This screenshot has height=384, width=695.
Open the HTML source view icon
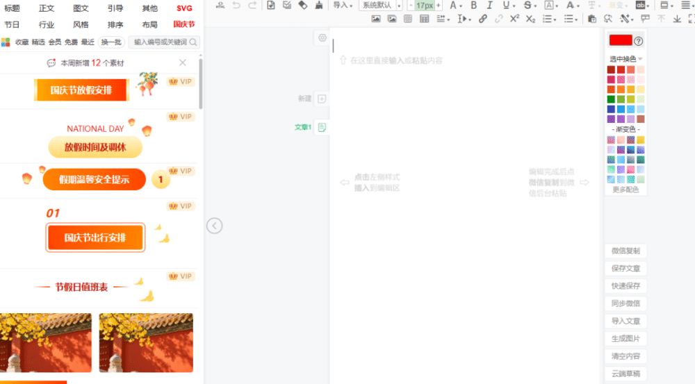220,6
